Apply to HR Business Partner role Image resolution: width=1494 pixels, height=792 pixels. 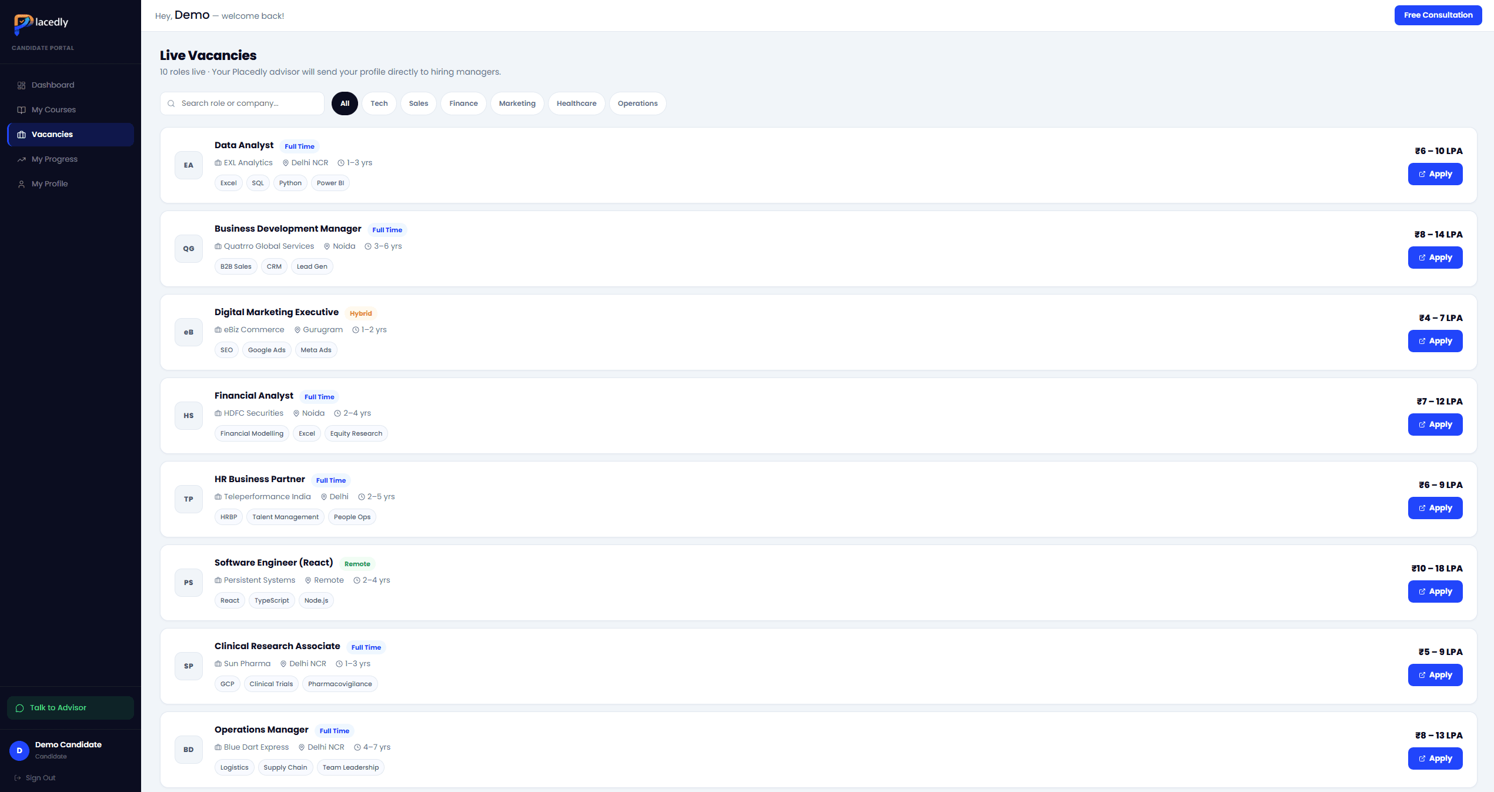coord(1435,508)
